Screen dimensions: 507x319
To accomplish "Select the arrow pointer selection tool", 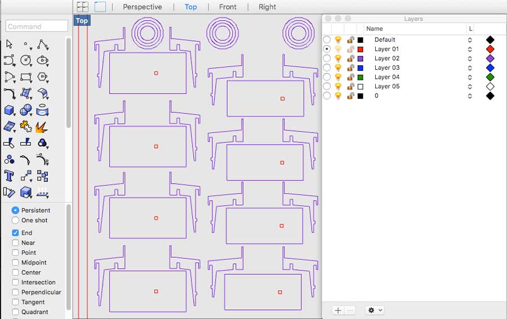I will pyautogui.click(x=9, y=44).
